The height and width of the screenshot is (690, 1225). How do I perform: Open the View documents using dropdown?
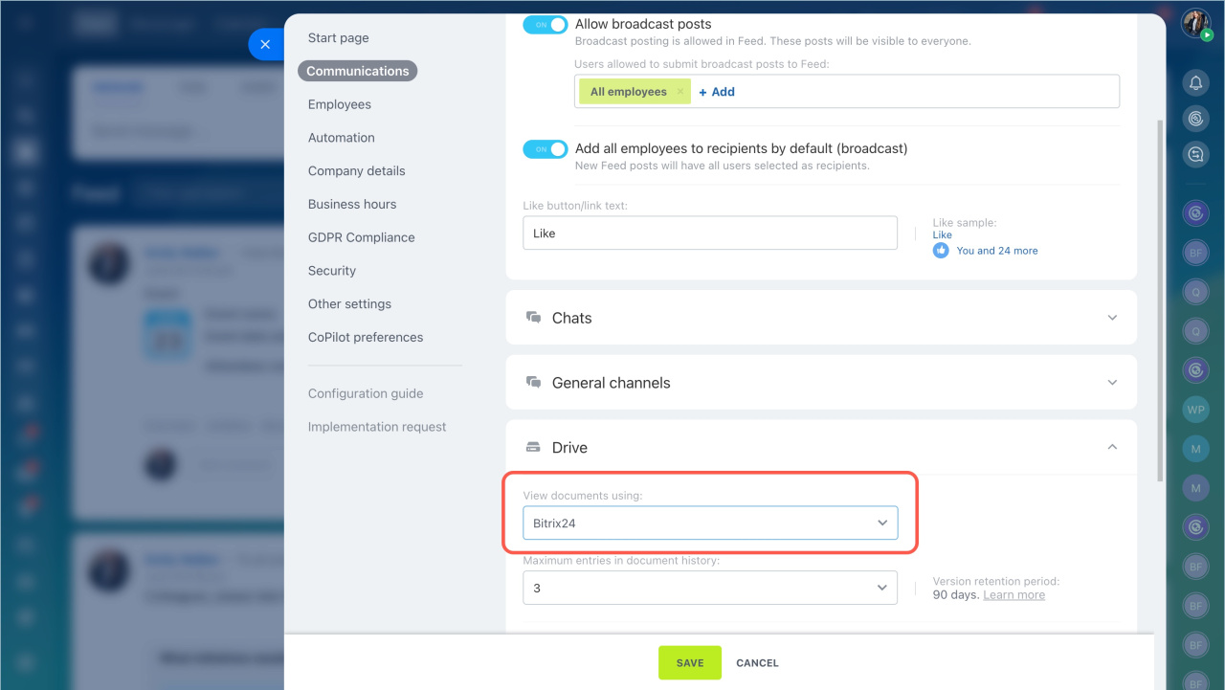tap(709, 523)
